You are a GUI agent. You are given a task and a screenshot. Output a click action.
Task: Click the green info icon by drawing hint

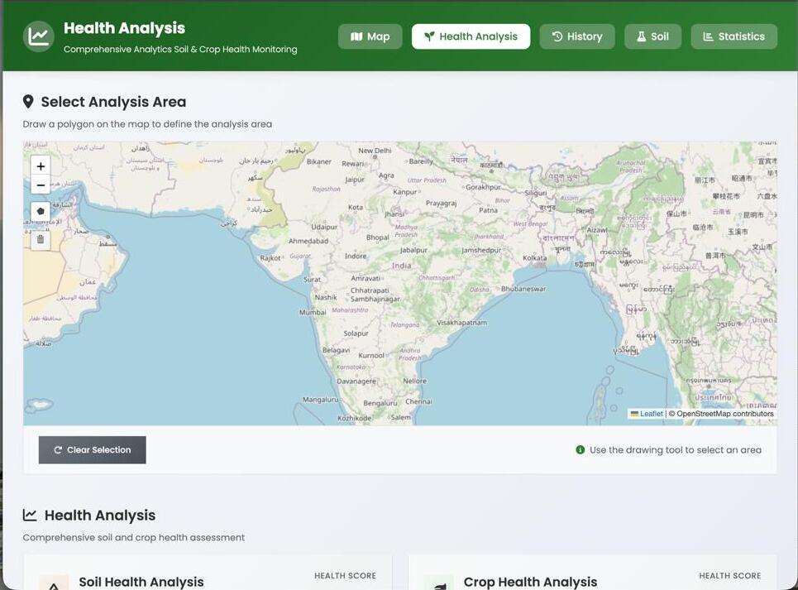580,450
